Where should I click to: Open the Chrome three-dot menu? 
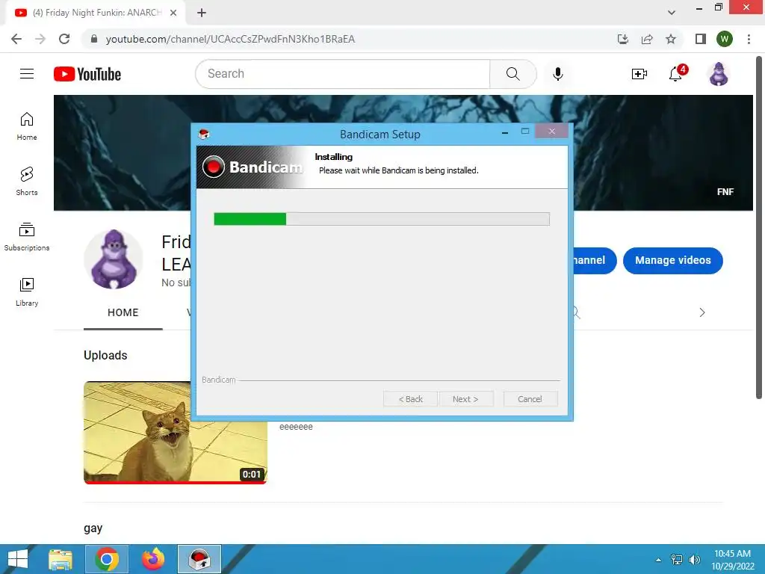[749, 39]
